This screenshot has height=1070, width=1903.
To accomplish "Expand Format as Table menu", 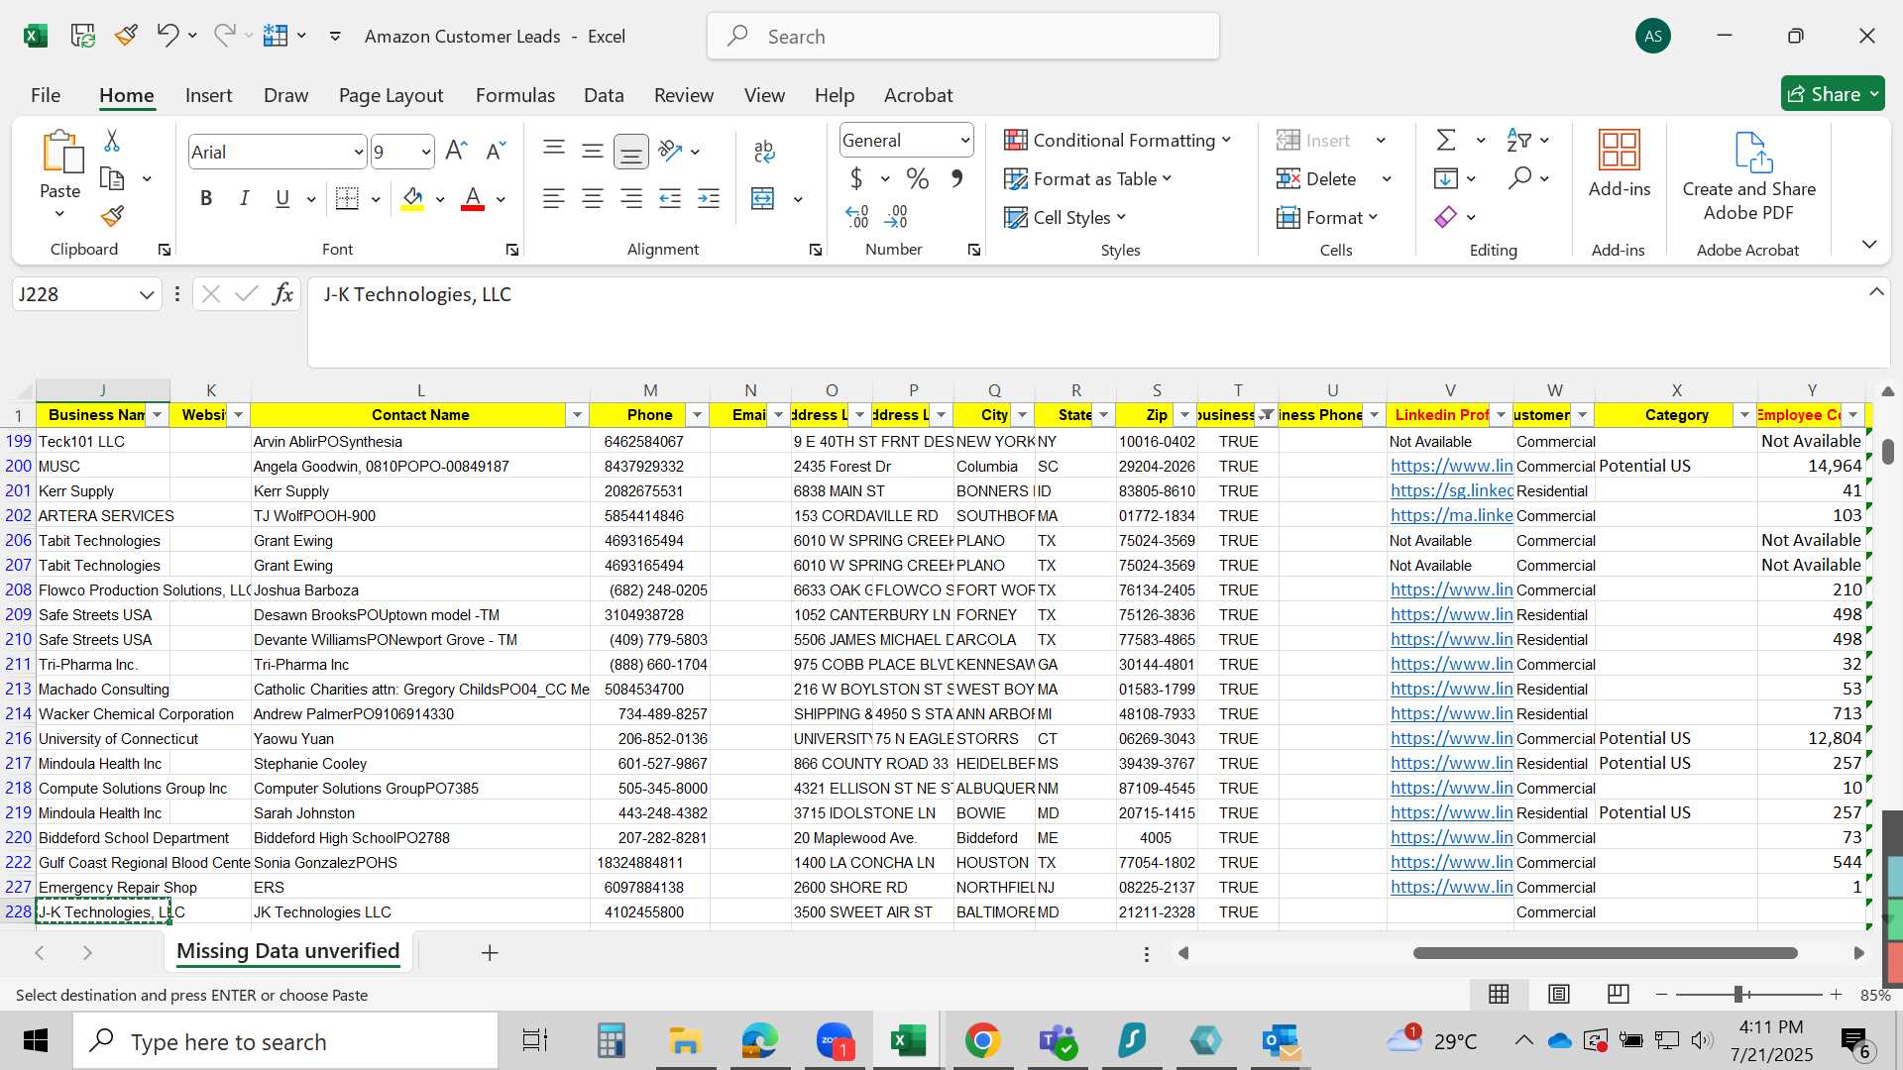I will point(1087,178).
